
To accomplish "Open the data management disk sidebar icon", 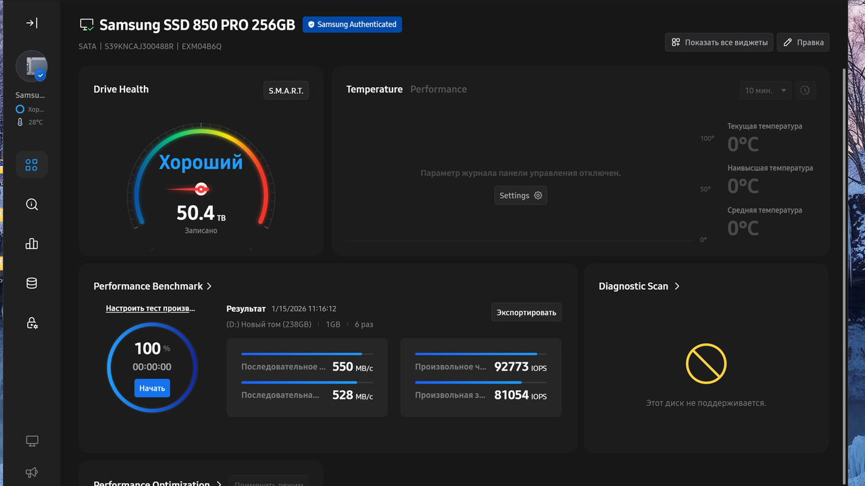I will tap(32, 283).
